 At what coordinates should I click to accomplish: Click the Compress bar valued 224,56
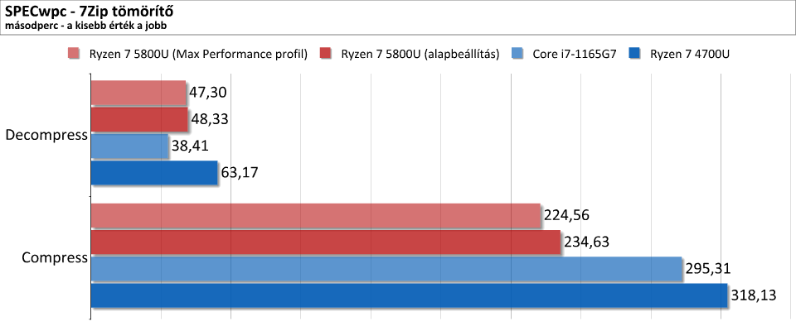click(x=316, y=215)
